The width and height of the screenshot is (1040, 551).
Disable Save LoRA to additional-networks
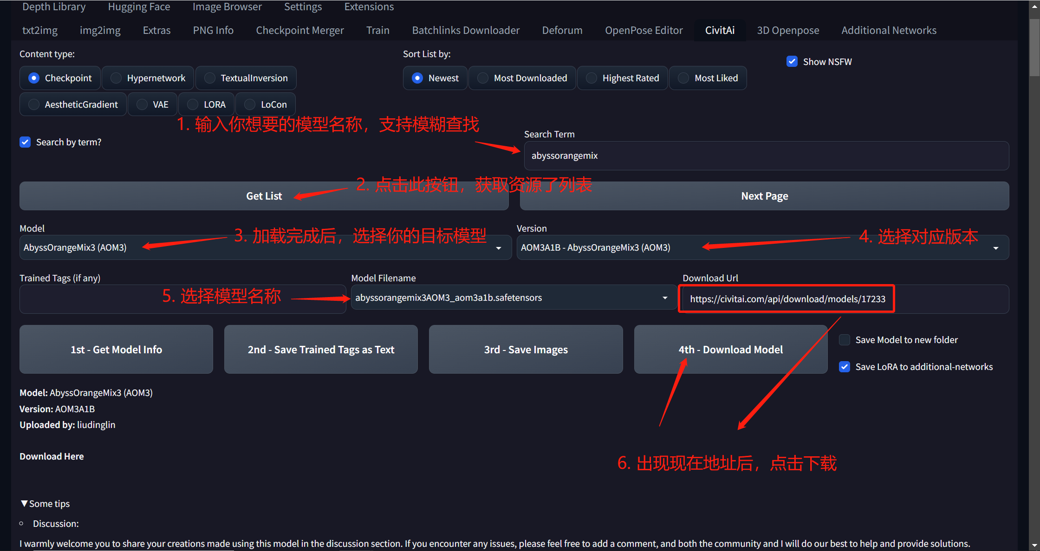click(845, 367)
